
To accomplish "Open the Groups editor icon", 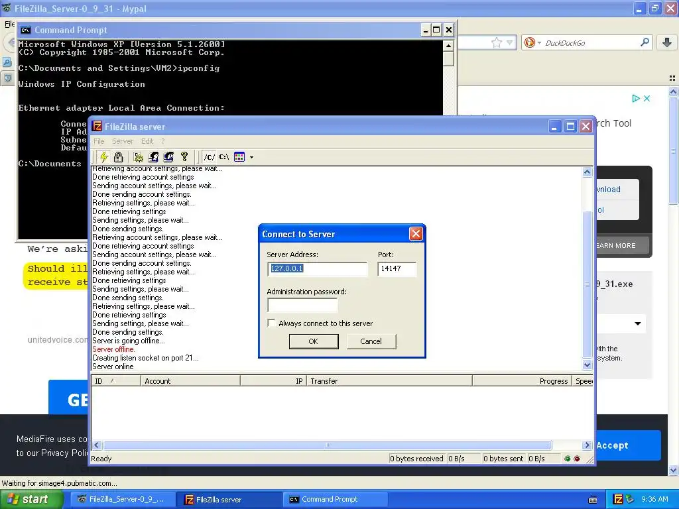I will (x=168, y=156).
